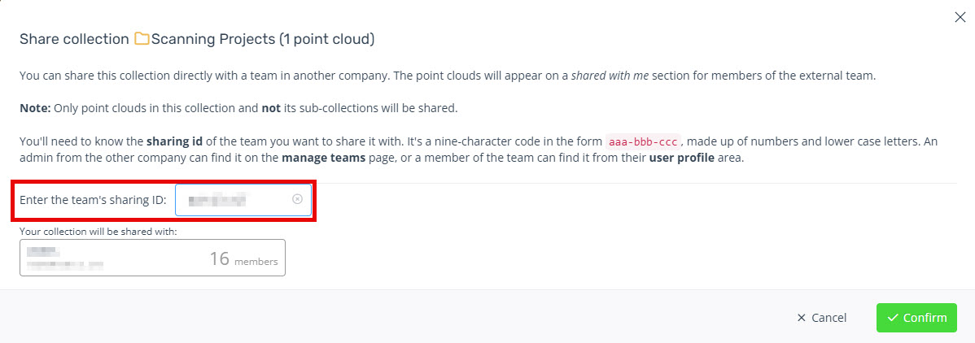Focus the team's sharing ID input field

243,199
